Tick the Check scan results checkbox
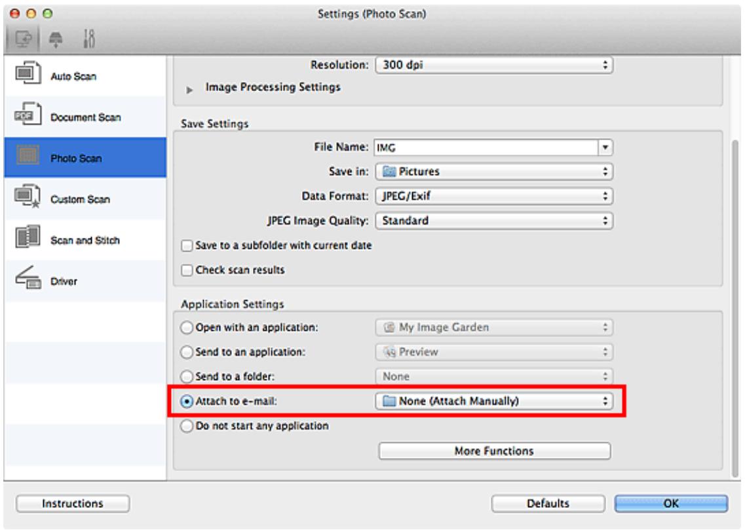The width and height of the screenshot is (745, 532). [187, 271]
